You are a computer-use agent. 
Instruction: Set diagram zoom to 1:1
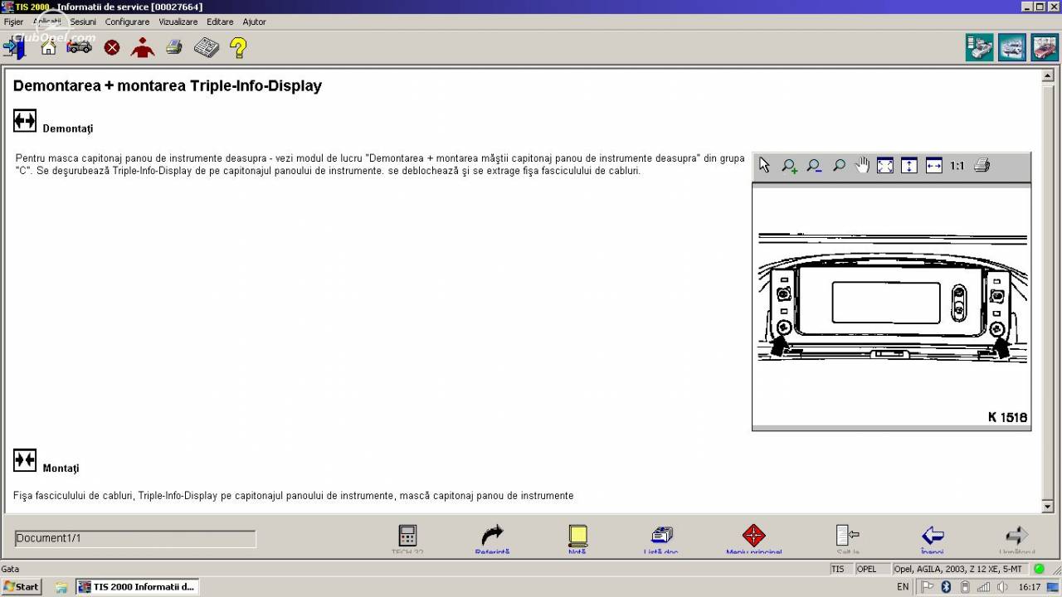(957, 166)
